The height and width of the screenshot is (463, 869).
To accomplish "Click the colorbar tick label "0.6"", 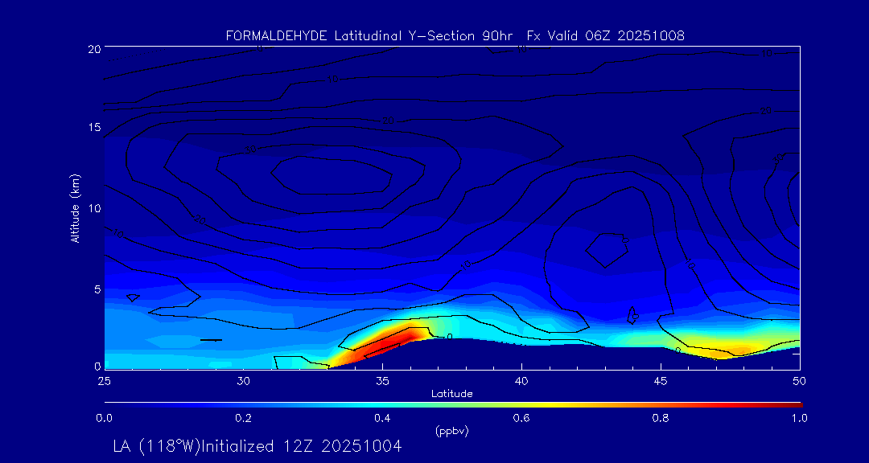I will pos(521,418).
